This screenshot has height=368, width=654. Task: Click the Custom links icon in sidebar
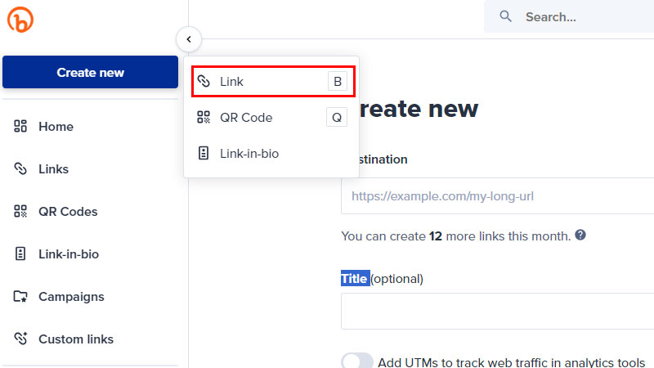(20, 339)
